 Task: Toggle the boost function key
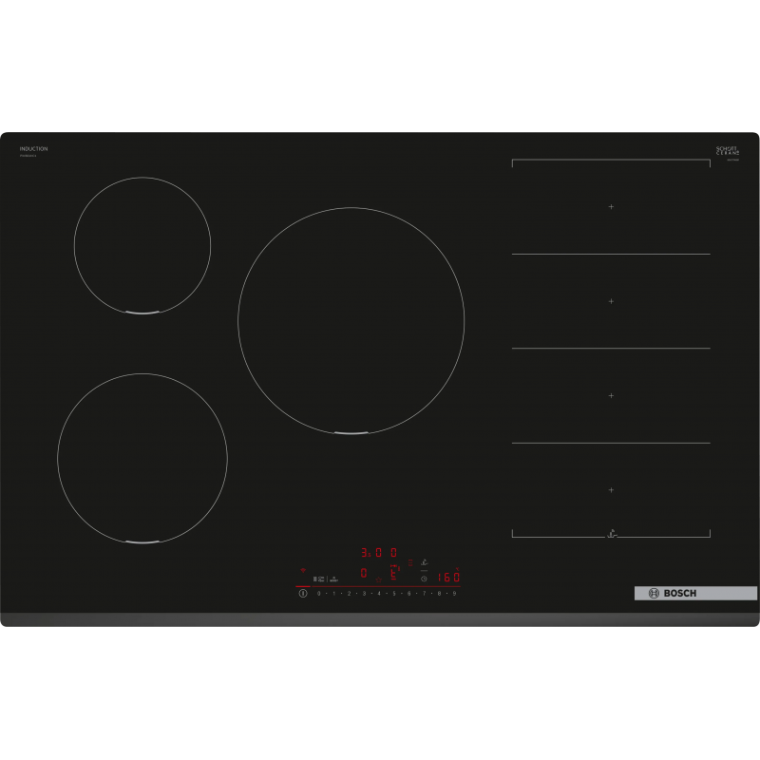(x=333, y=579)
